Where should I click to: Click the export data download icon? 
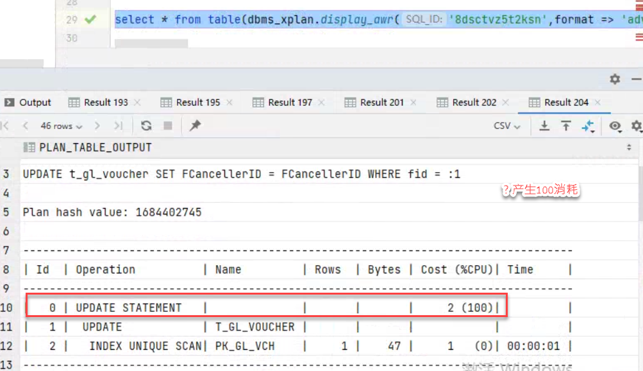[544, 126]
